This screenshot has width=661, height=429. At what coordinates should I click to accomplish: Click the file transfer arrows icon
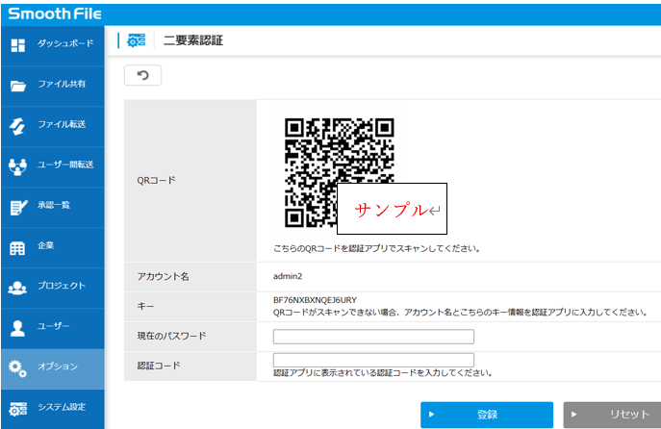coord(17,126)
